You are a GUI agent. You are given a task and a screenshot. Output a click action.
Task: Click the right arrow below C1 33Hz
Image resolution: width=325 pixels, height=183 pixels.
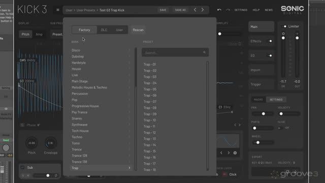pos(240,125)
